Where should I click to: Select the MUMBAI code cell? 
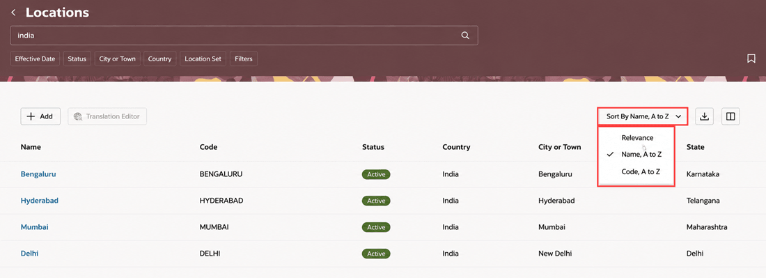(214, 227)
